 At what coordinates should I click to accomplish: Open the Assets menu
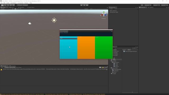click(8, 3)
